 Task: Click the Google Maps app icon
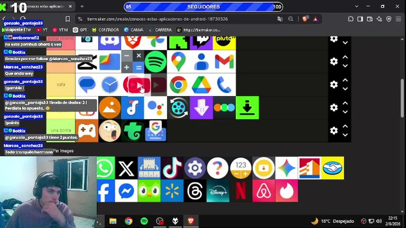point(178,62)
